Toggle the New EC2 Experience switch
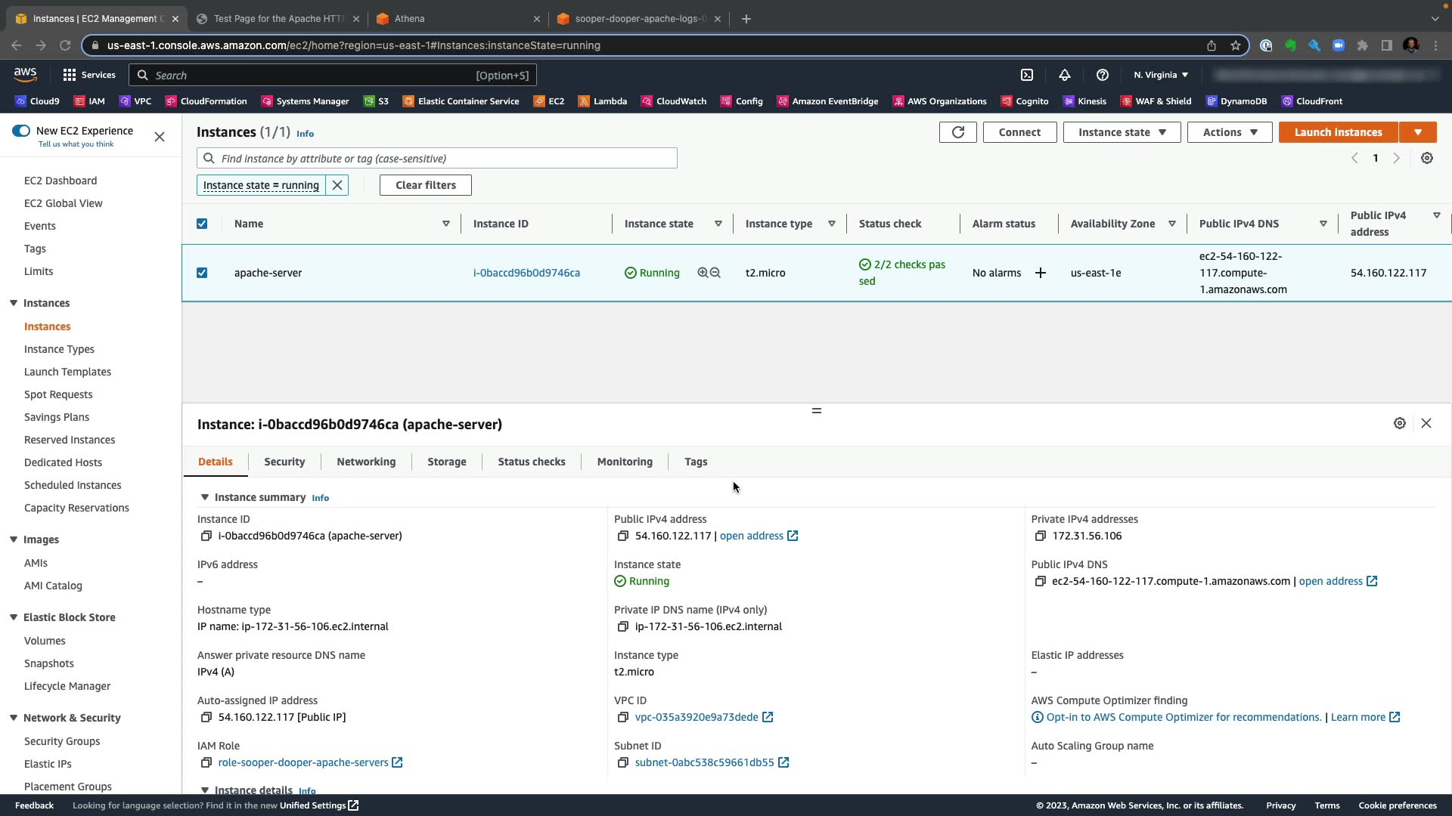The image size is (1452, 816). click(x=21, y=131)
